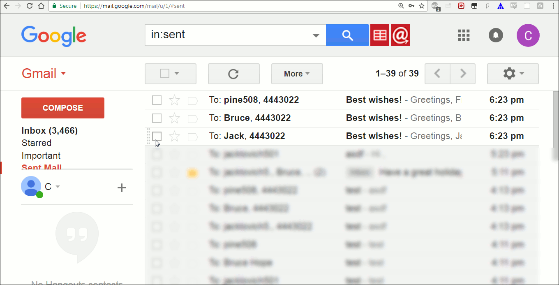The height and width of the screenshot is (285, 559).
Task: Open the CSS extension in the toolbar
Action: point(513,6)
